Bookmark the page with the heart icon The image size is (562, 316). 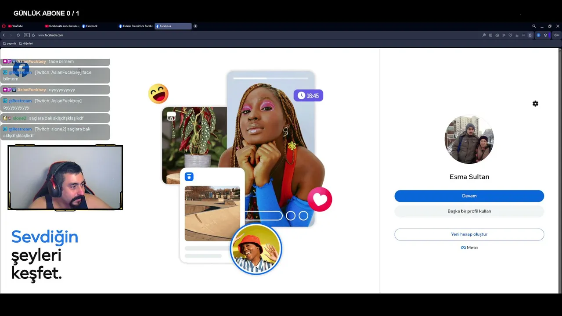[x=510, y=35]
